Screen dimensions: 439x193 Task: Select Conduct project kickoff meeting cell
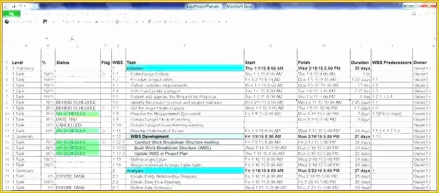[185, 120]
